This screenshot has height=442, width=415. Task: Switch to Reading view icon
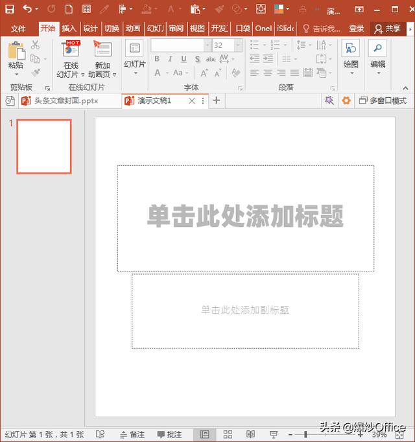tap(250, 434)
